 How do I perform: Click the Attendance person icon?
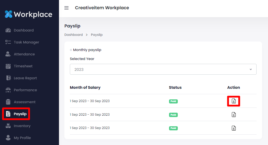pos(8,54)
